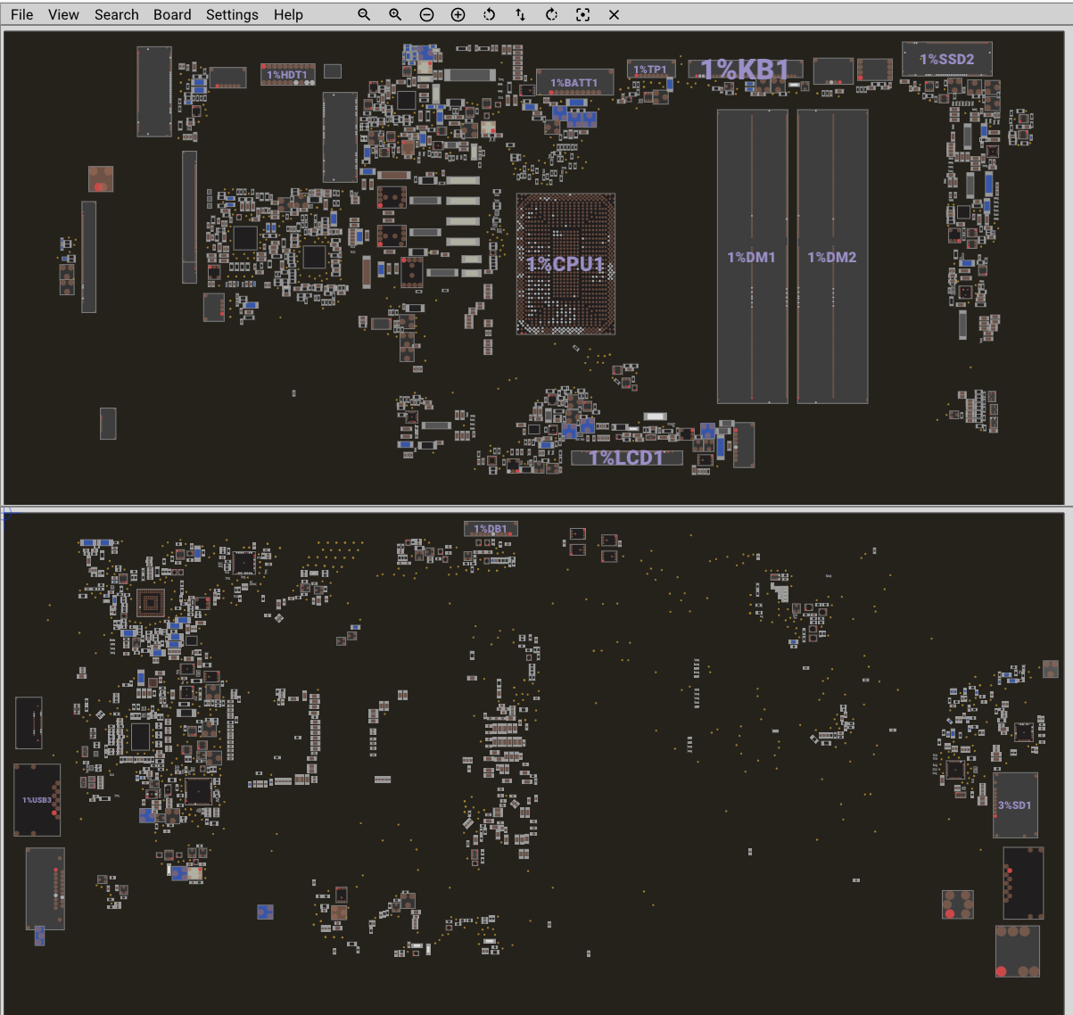Click the X icon in the toolbar

pyautogui.click(x=614, y=15)
